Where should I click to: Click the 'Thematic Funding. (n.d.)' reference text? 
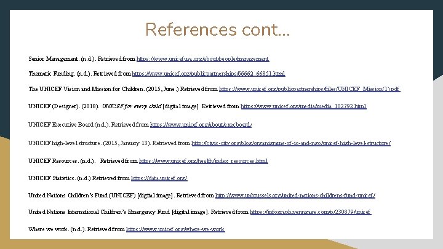[60, 73]
